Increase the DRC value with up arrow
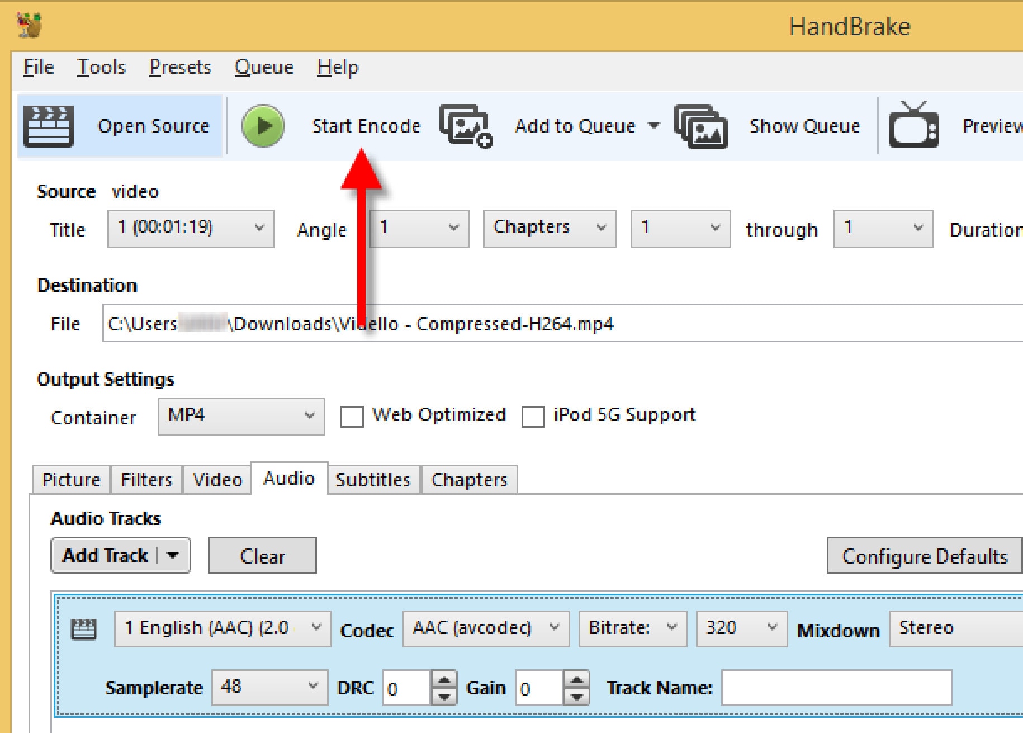This screenshot has width=1023, height=733. (x=444, y=680)
